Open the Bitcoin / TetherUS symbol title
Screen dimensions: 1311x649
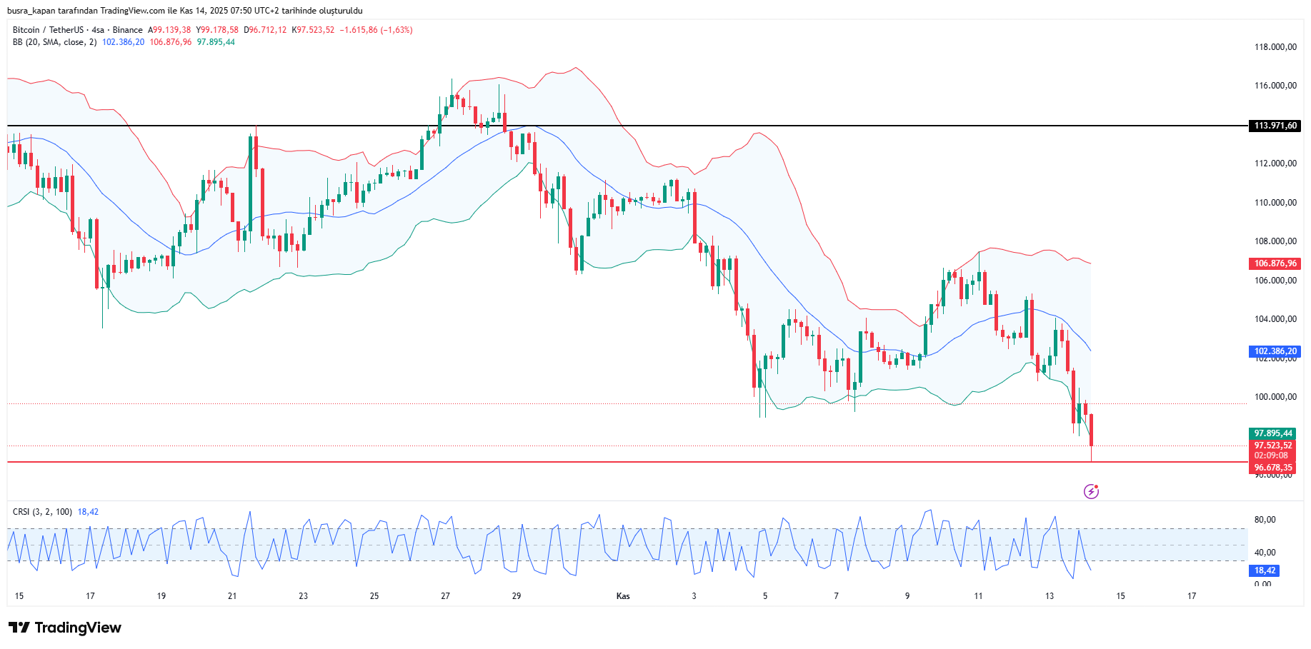[x=48, y=30]
